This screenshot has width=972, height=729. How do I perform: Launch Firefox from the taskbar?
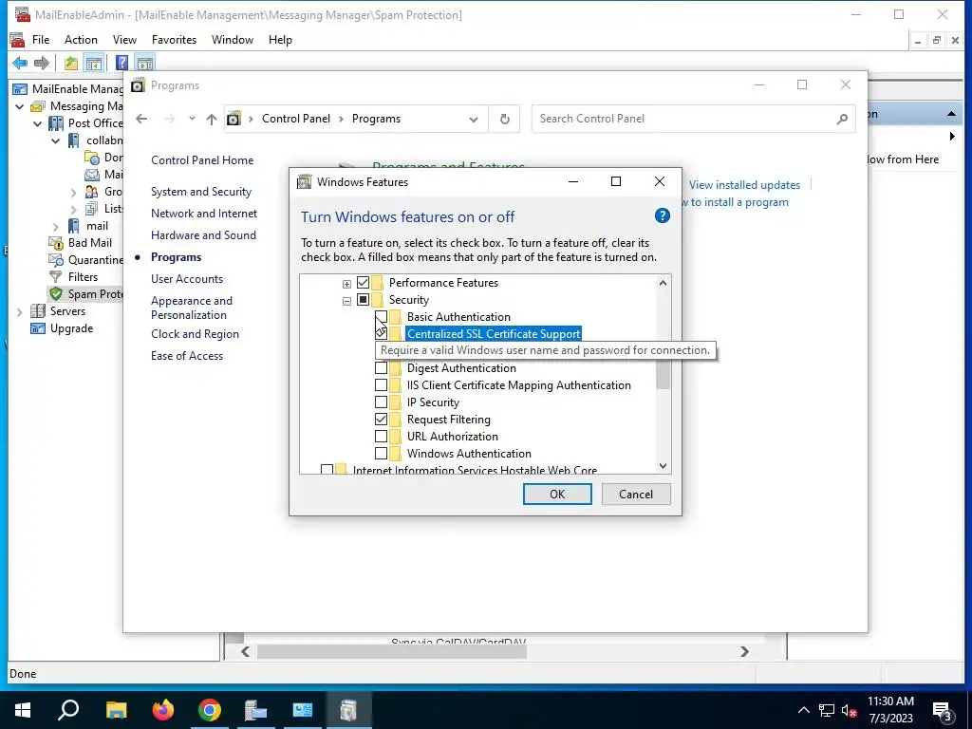tap(163, 710)
